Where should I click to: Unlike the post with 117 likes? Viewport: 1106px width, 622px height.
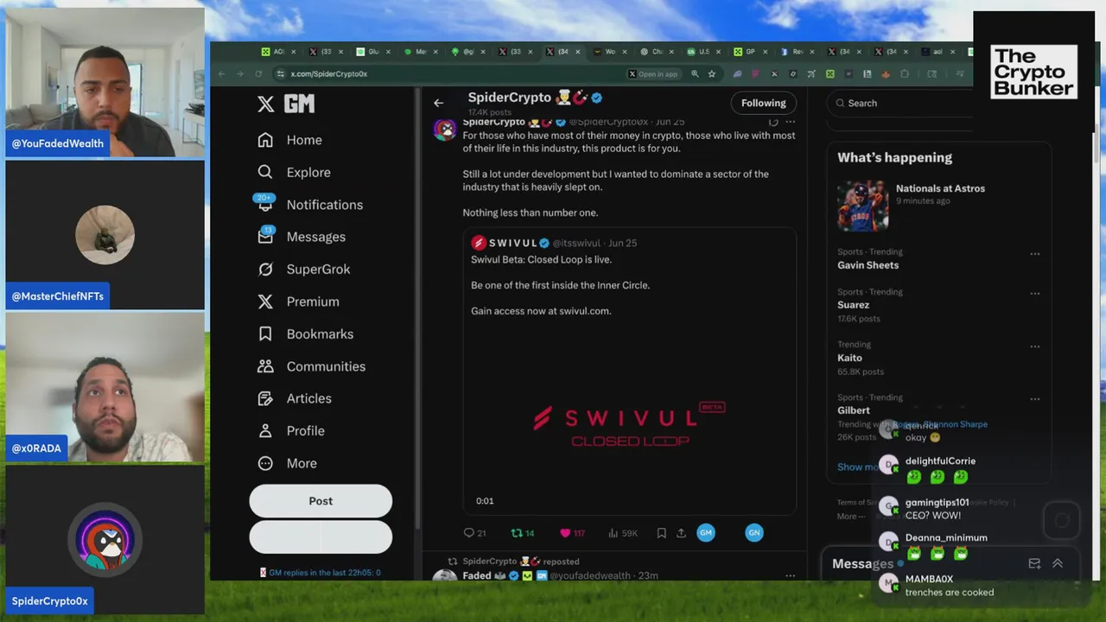[x=572, y=533]
